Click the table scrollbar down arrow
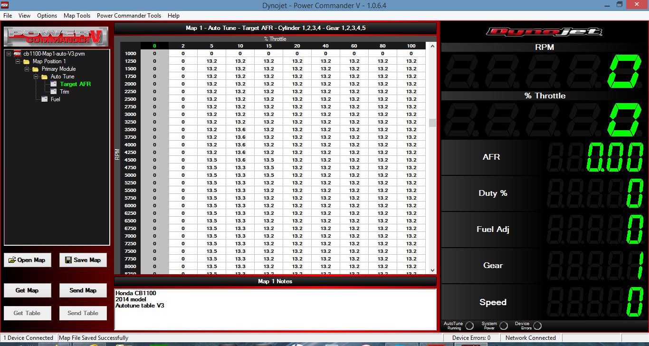649x346 pixels. (432, 270)
